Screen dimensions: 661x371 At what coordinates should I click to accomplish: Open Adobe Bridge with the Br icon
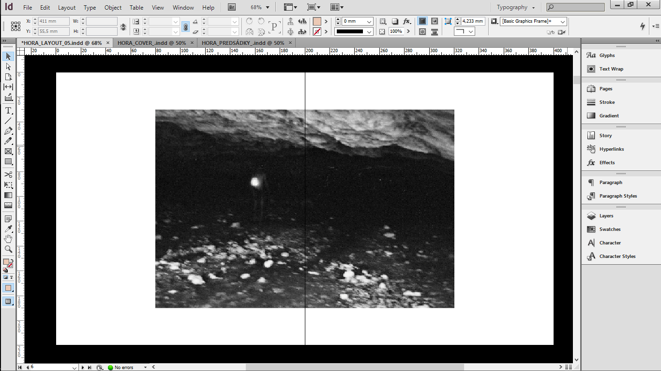[232, 7]
